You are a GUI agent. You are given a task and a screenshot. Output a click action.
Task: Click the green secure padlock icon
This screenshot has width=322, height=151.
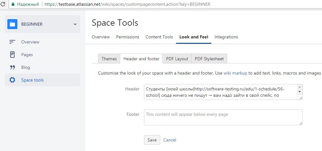point(13,4)
